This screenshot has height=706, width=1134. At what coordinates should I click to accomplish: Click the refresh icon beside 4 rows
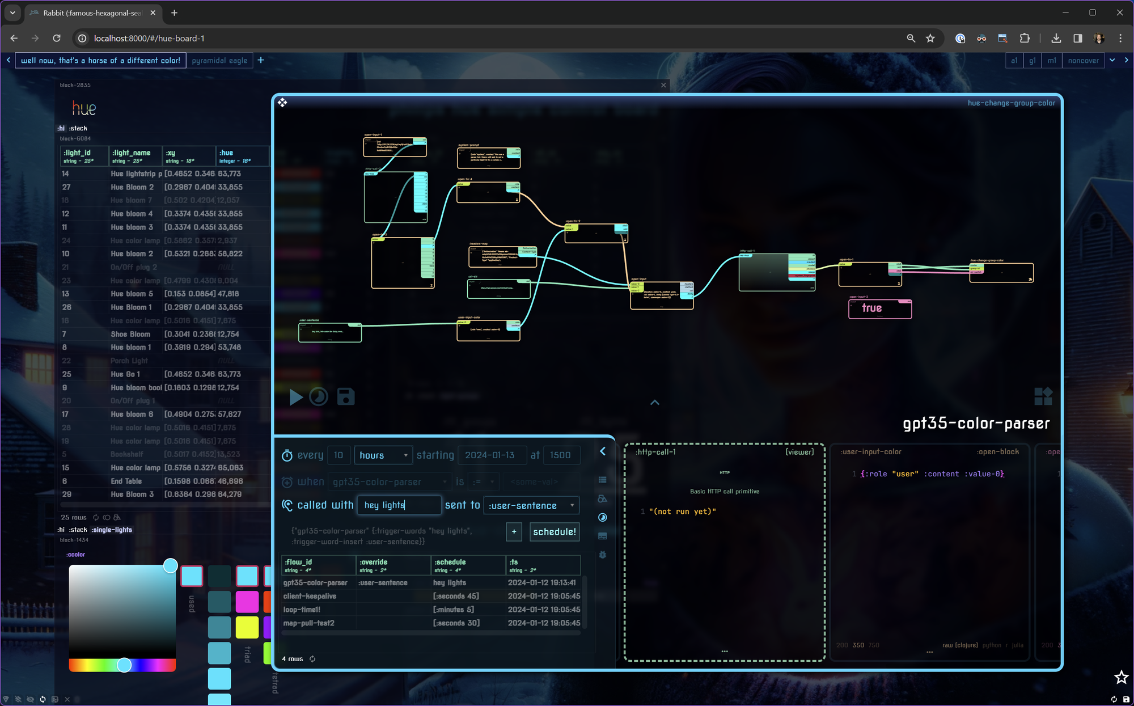(x=312, y=659)
